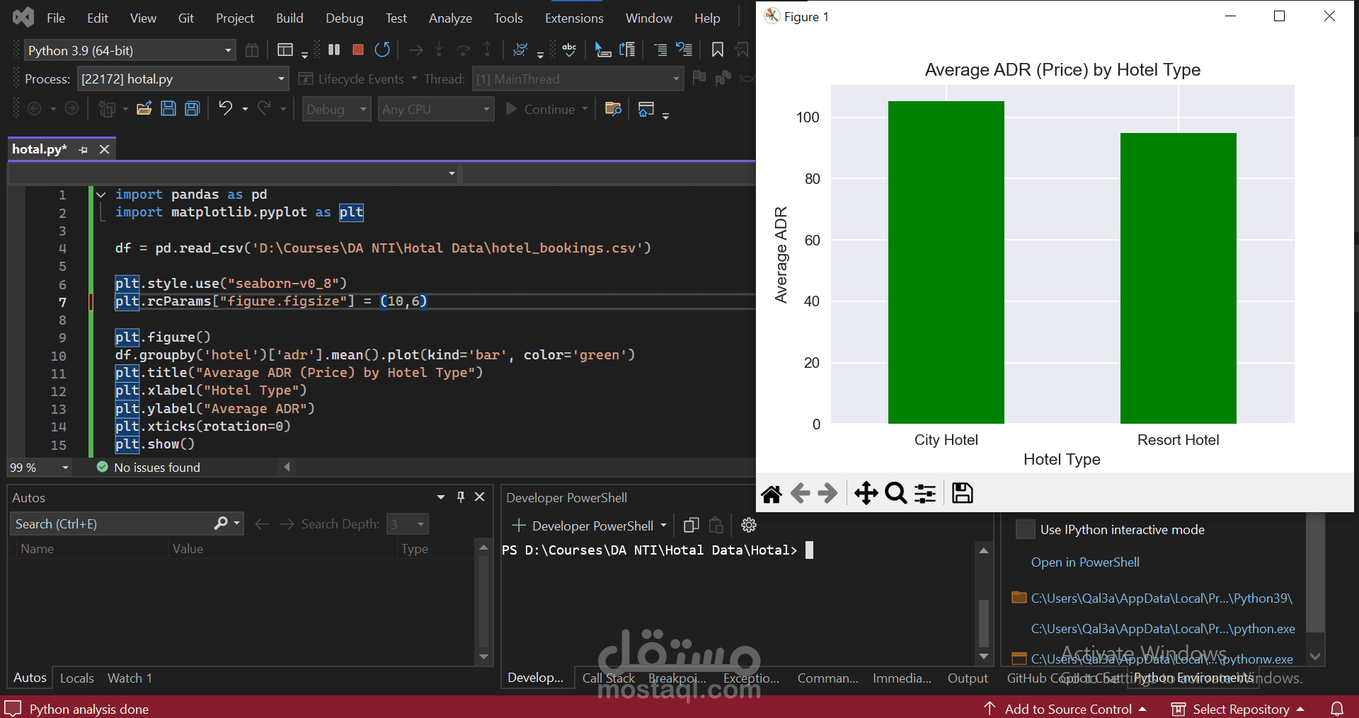Expand the Debug configuration dropdown
Viewport: 1359px width, 718px height.
[x=363, y=110]
